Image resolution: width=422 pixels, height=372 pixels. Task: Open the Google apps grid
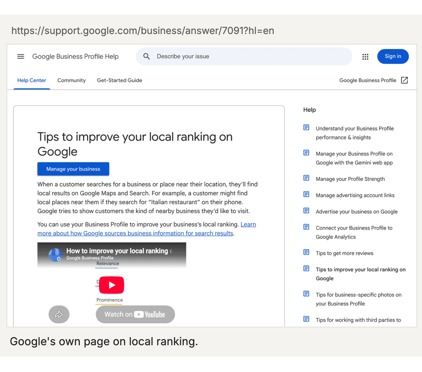click(x=365, y=57)
